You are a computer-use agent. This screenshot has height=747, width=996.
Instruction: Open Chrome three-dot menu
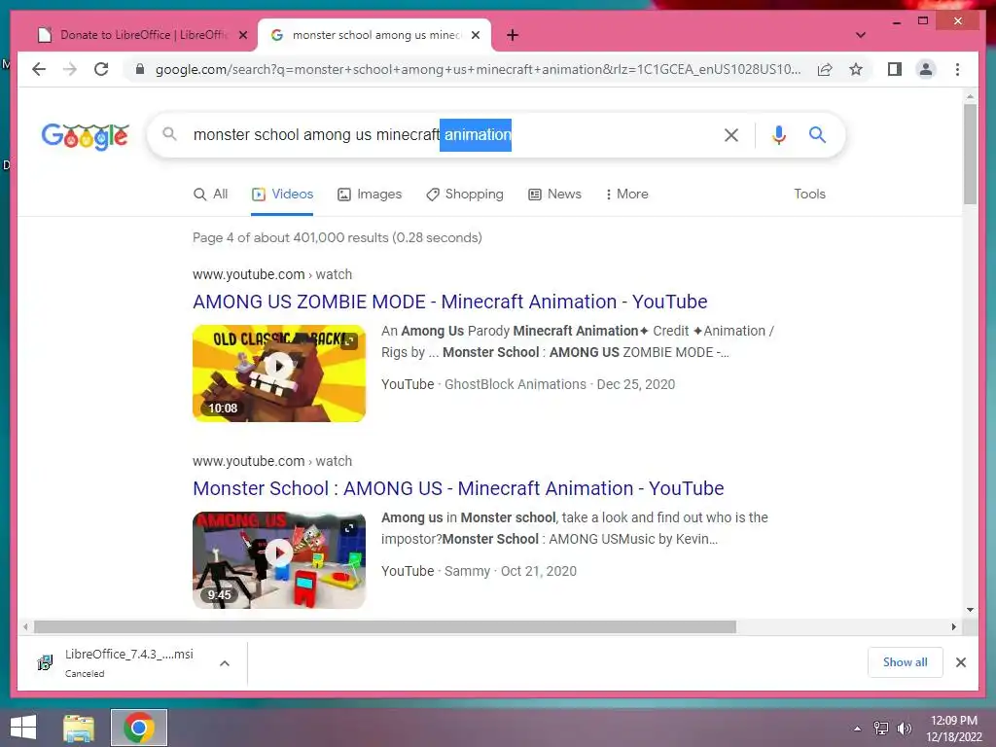[957, 69]
